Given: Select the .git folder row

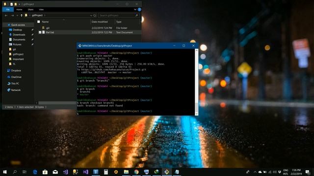Looking at the screenshot, I should pos(89,28).
